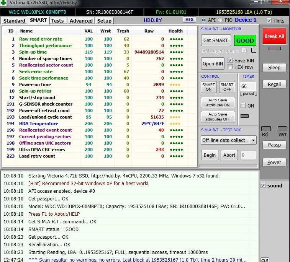Click the Raw column header
This screenshot has width=290, height=262.
pos(149,31)
